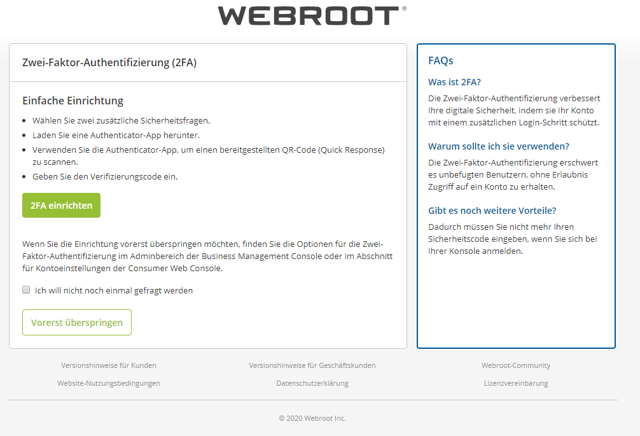Open Website-Nutzungsbedingungen link
Viewport: 640px width, 436px height.
point(109,383)
